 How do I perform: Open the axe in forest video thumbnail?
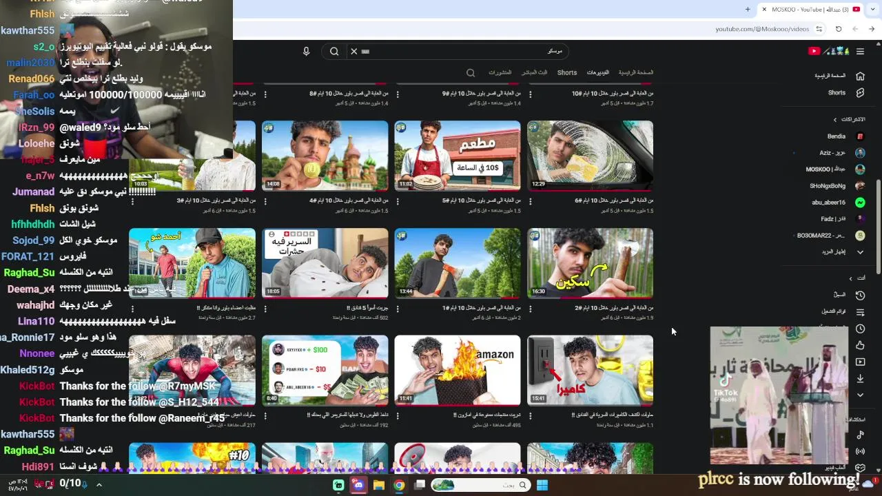458,263
